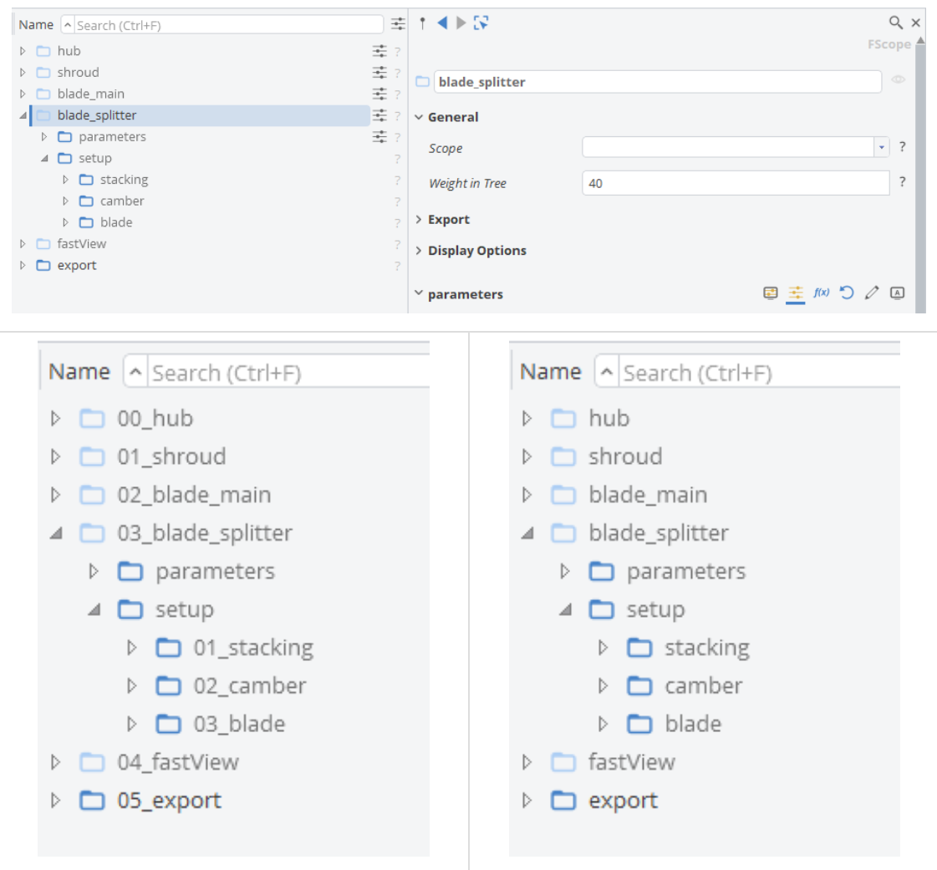Click the Weight in Tree input field

[735, 183]
